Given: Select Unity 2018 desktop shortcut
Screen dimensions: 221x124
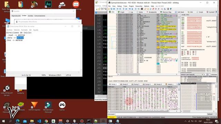Looking at the screenshot, I should pyautogui.click(x=7, y=91).
